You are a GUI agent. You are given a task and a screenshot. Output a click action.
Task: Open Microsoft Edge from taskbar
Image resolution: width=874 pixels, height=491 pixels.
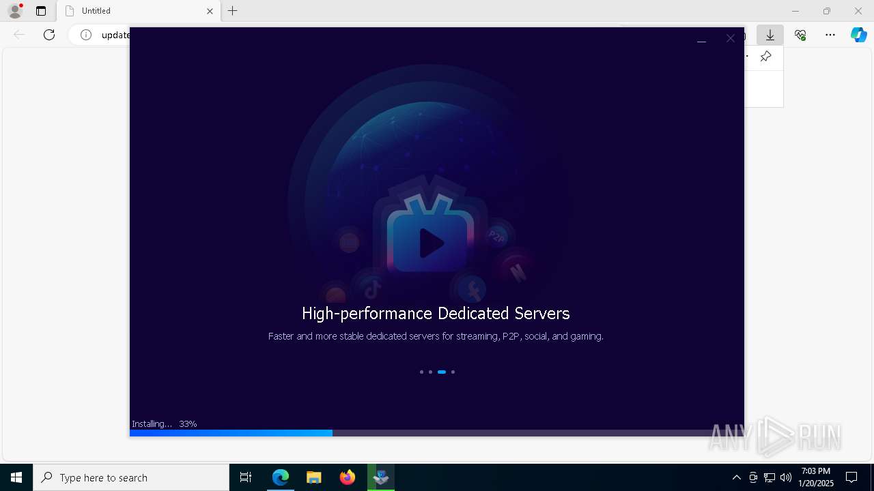pyautogui.click(x=281, y=477)
